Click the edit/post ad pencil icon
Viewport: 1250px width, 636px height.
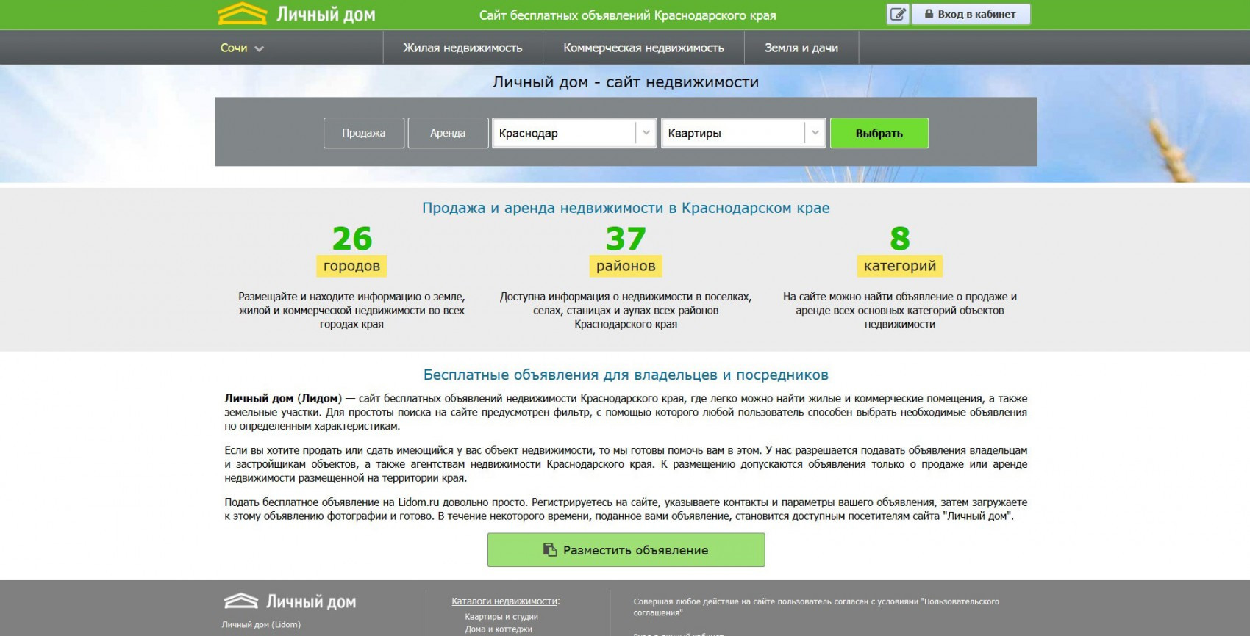tap(898, 14)
